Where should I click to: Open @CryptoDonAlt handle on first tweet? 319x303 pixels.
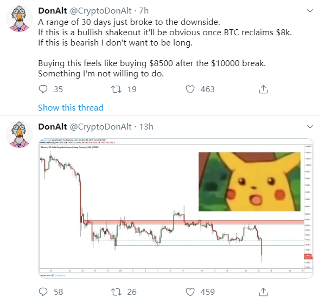[x=101, y=11]
